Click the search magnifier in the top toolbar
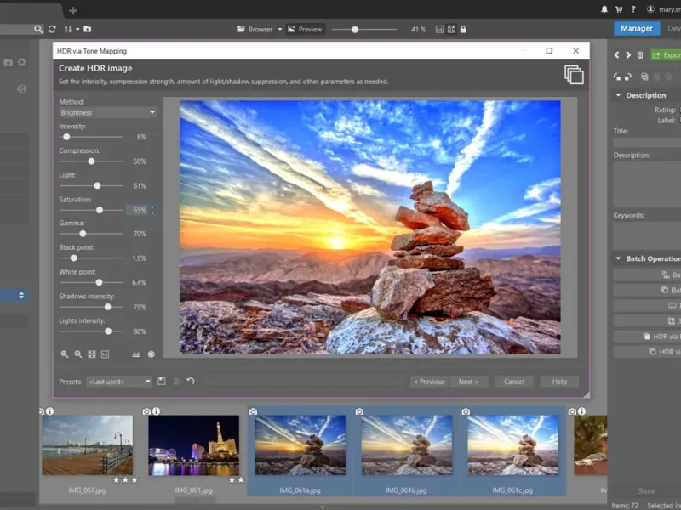 click(38, 29)
